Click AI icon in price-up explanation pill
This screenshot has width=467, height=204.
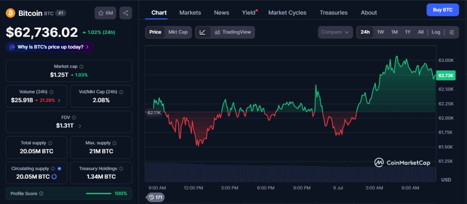point(12,47)
